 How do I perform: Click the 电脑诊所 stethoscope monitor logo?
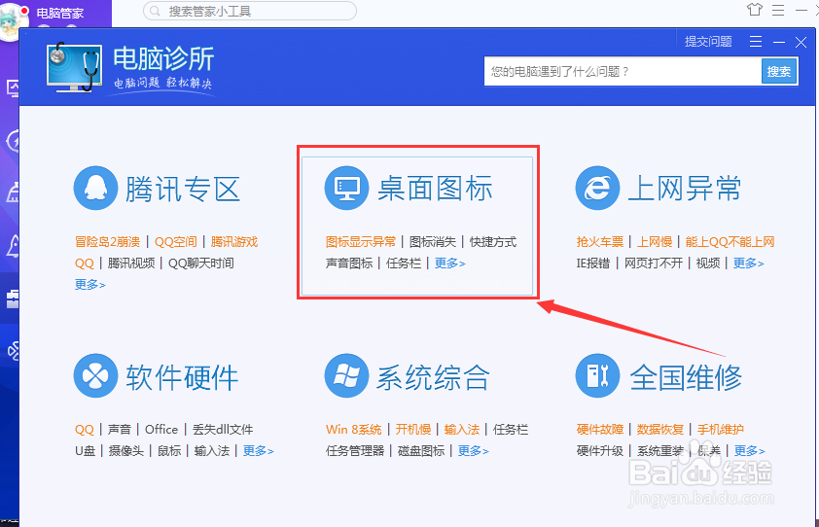tap(74, 67)
